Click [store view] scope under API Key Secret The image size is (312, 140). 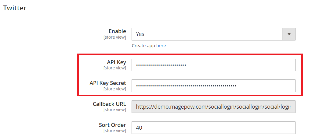pos(115,89)
